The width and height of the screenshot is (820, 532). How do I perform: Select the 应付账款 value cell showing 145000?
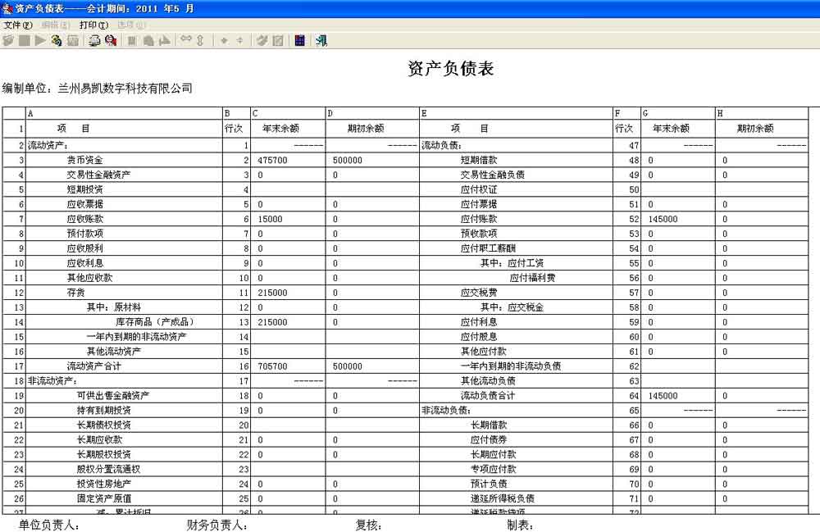coord(677,219)
